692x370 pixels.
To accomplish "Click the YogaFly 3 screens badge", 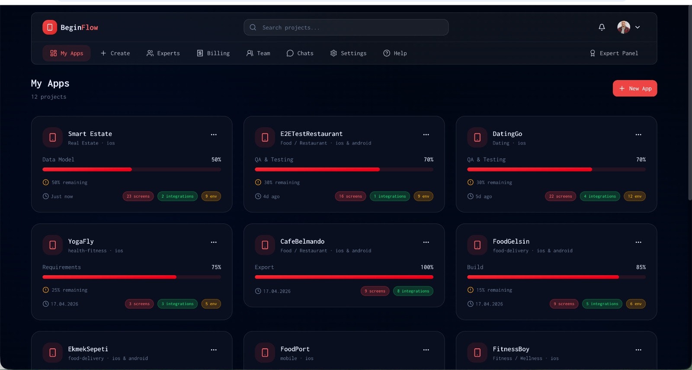I will click(139, 304).
